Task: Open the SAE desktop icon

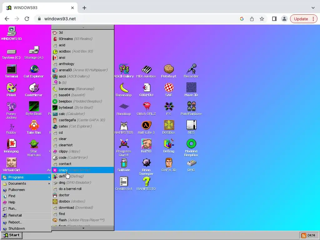Action: click(169, 90)
